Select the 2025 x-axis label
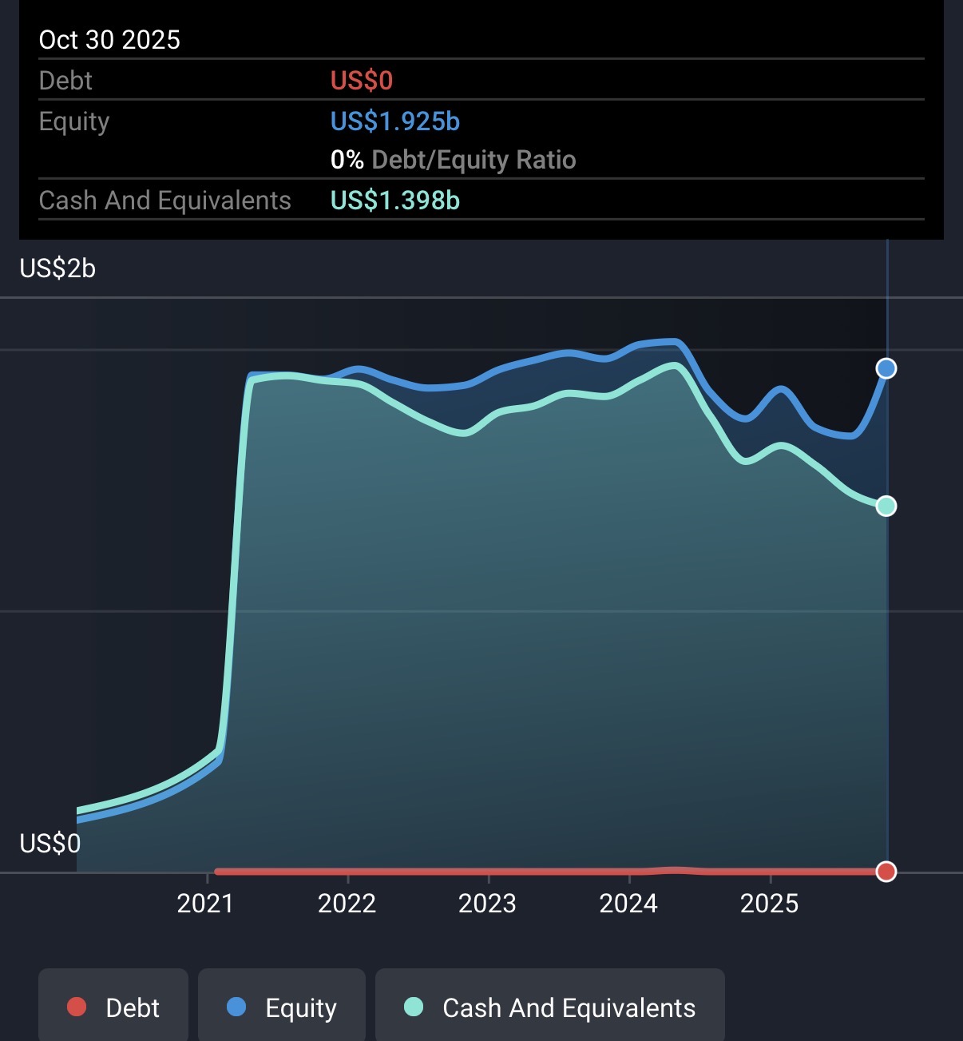 [769, 904]
